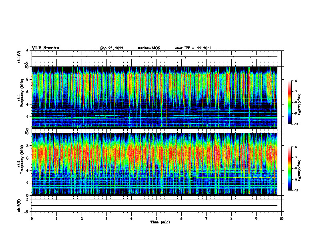
Task: Click the "ch.3(V)" axis label
Action: pos(19,205)
